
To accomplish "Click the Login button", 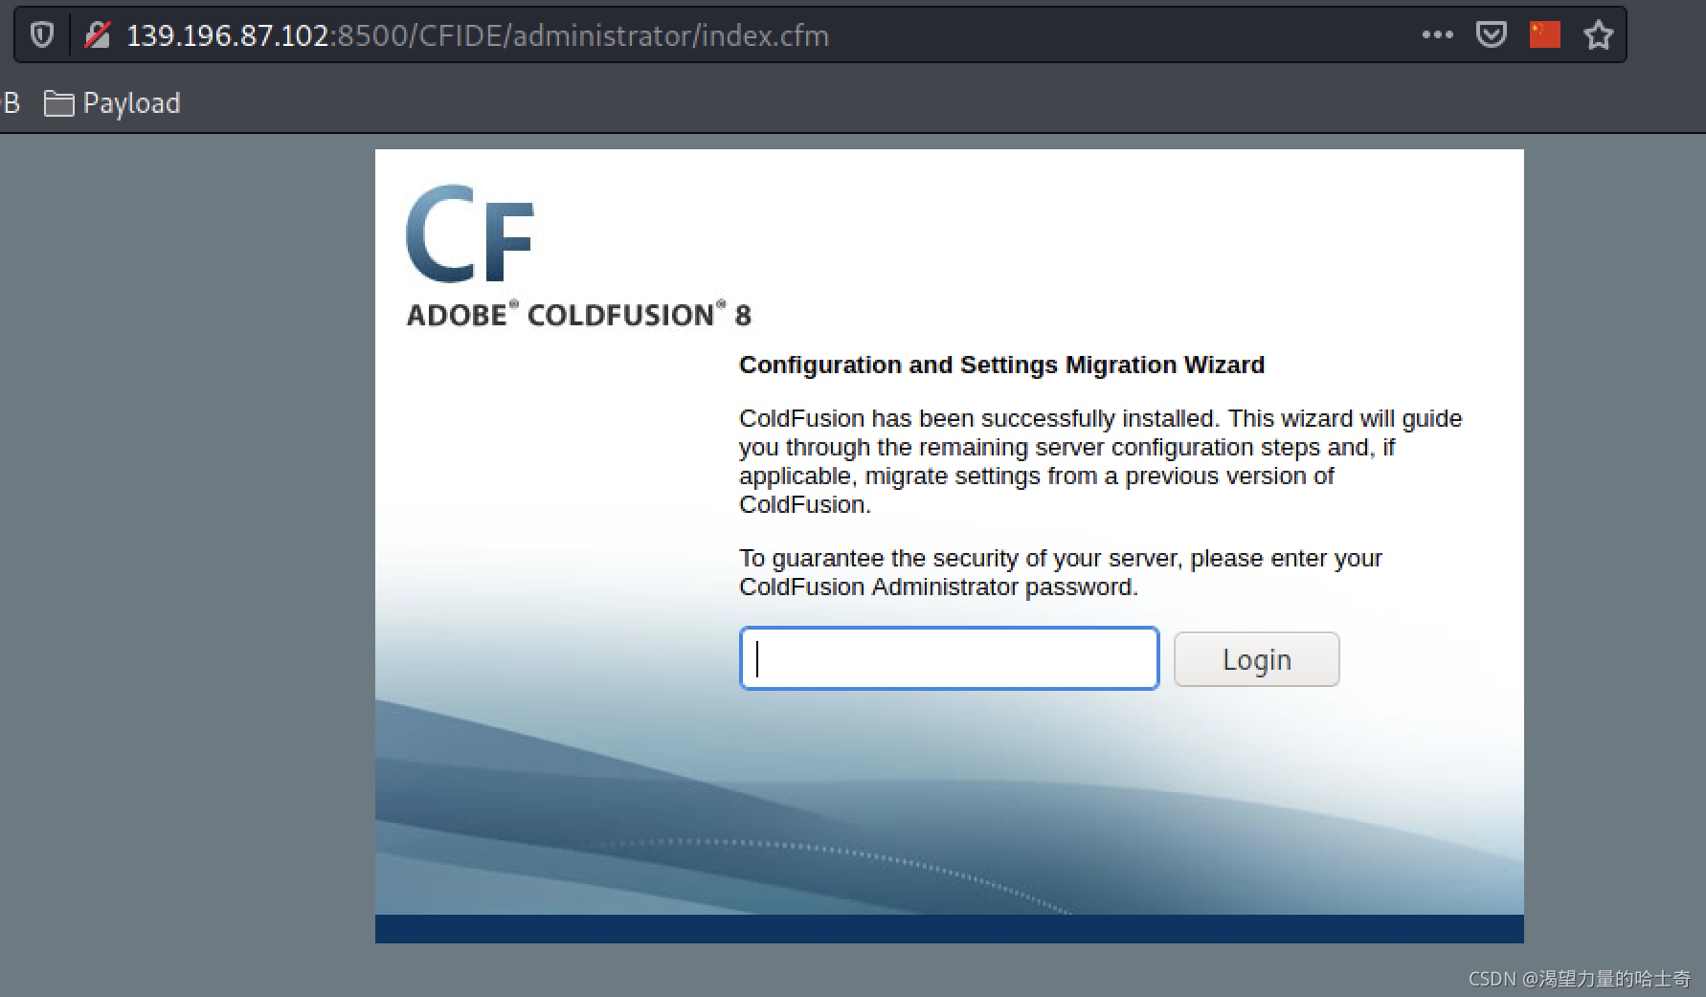I will 1256,659.
